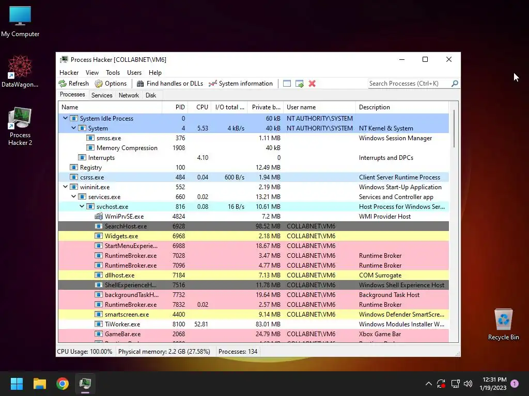This screenshot has width=529, height=396.
Task: Select the ShellExperienceH... process row
Action: pos(253,285)
